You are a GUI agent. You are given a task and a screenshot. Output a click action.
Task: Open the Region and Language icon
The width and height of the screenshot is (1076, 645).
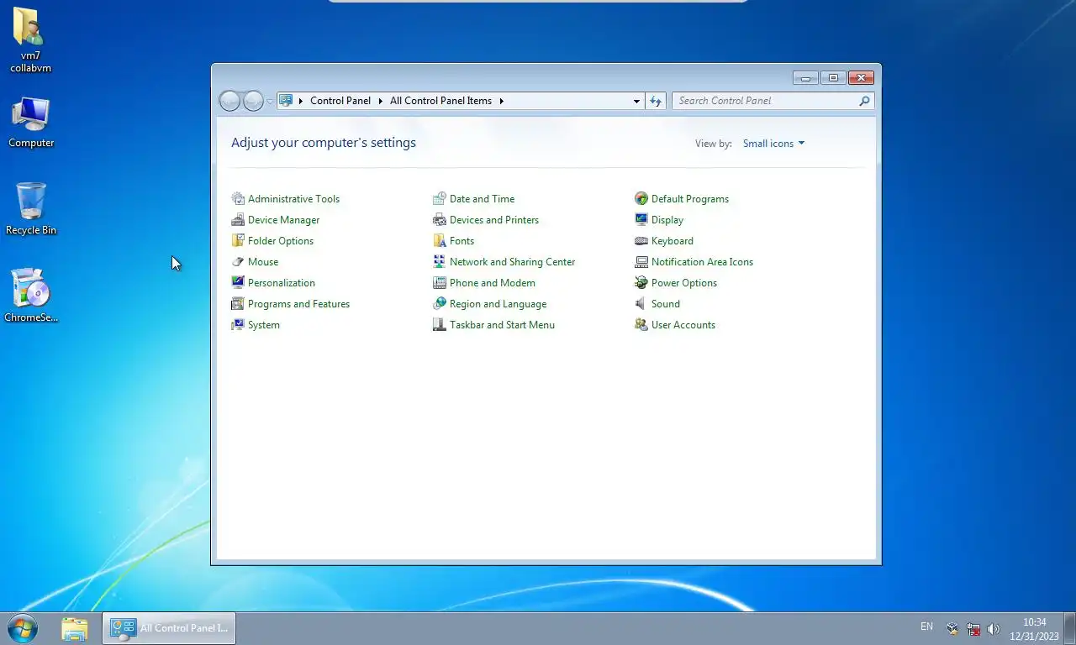[440, 304]
